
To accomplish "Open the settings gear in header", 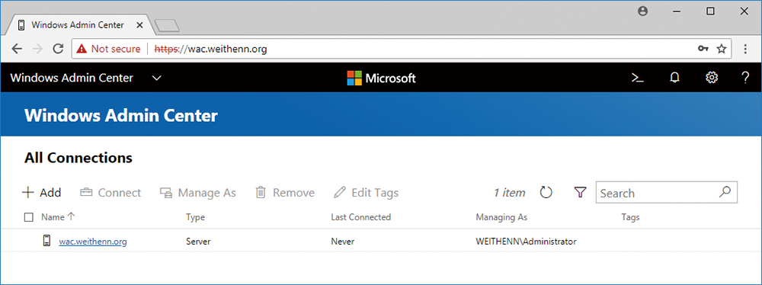I will [x=712, y=78].
